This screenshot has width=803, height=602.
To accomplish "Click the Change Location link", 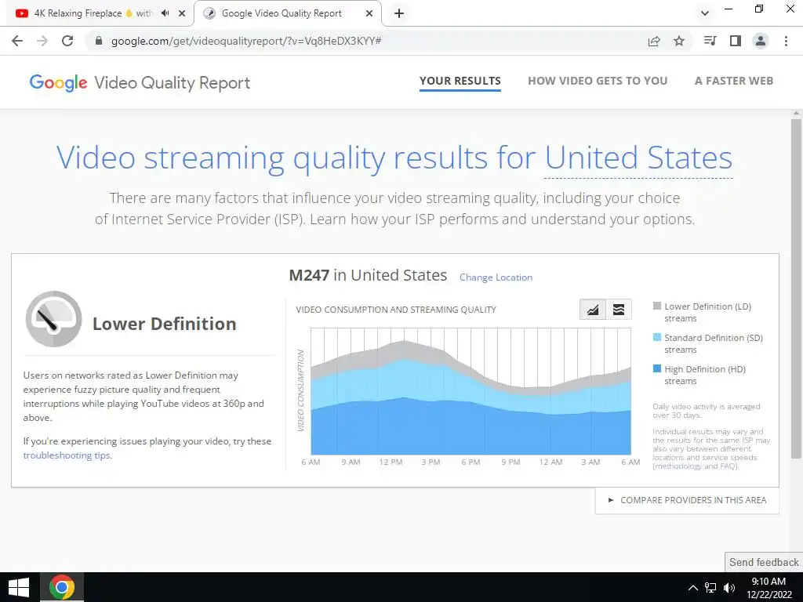I will point(496,277).
